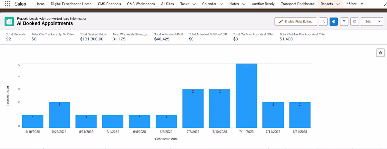Expand the Calendar tab dropdown chevron
Screen dimensions: 387x149
tap(221, 4)
